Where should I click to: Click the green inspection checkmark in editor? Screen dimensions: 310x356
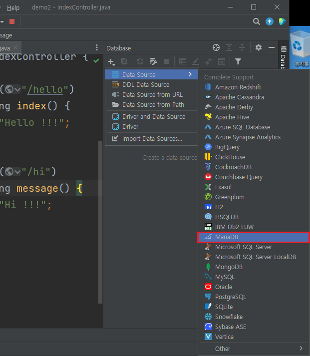96,60
